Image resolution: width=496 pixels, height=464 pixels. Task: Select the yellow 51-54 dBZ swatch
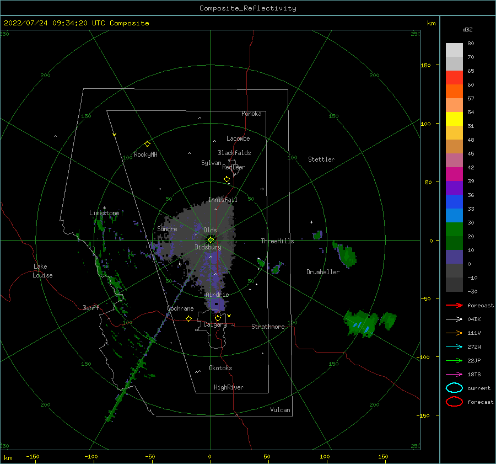454,119
